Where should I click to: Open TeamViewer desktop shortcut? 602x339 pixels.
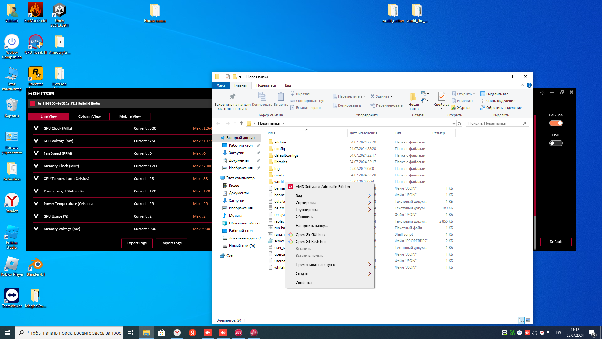[x=12, y=298]
